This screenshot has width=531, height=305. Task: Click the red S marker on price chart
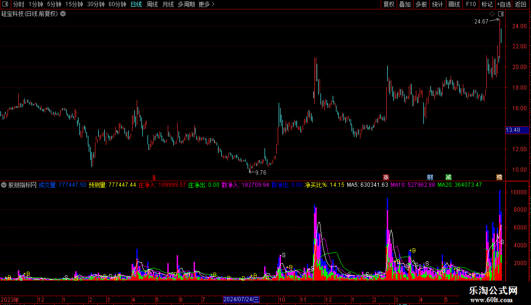click(154, 178)
